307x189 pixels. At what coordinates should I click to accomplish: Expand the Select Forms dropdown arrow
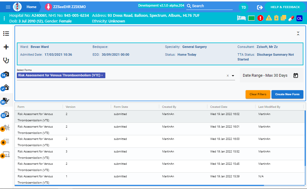[x=233, y=75]
